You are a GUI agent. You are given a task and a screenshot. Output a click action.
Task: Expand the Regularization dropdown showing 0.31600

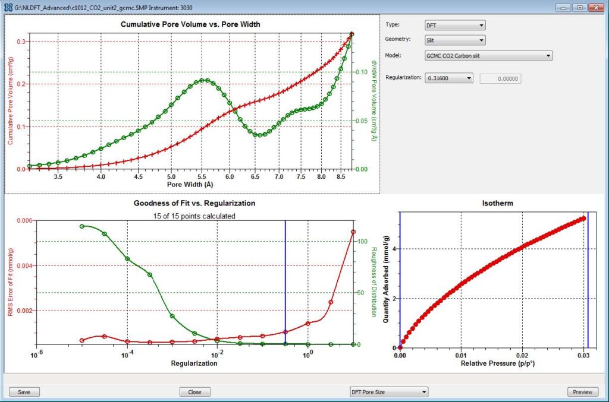[448, 78]
